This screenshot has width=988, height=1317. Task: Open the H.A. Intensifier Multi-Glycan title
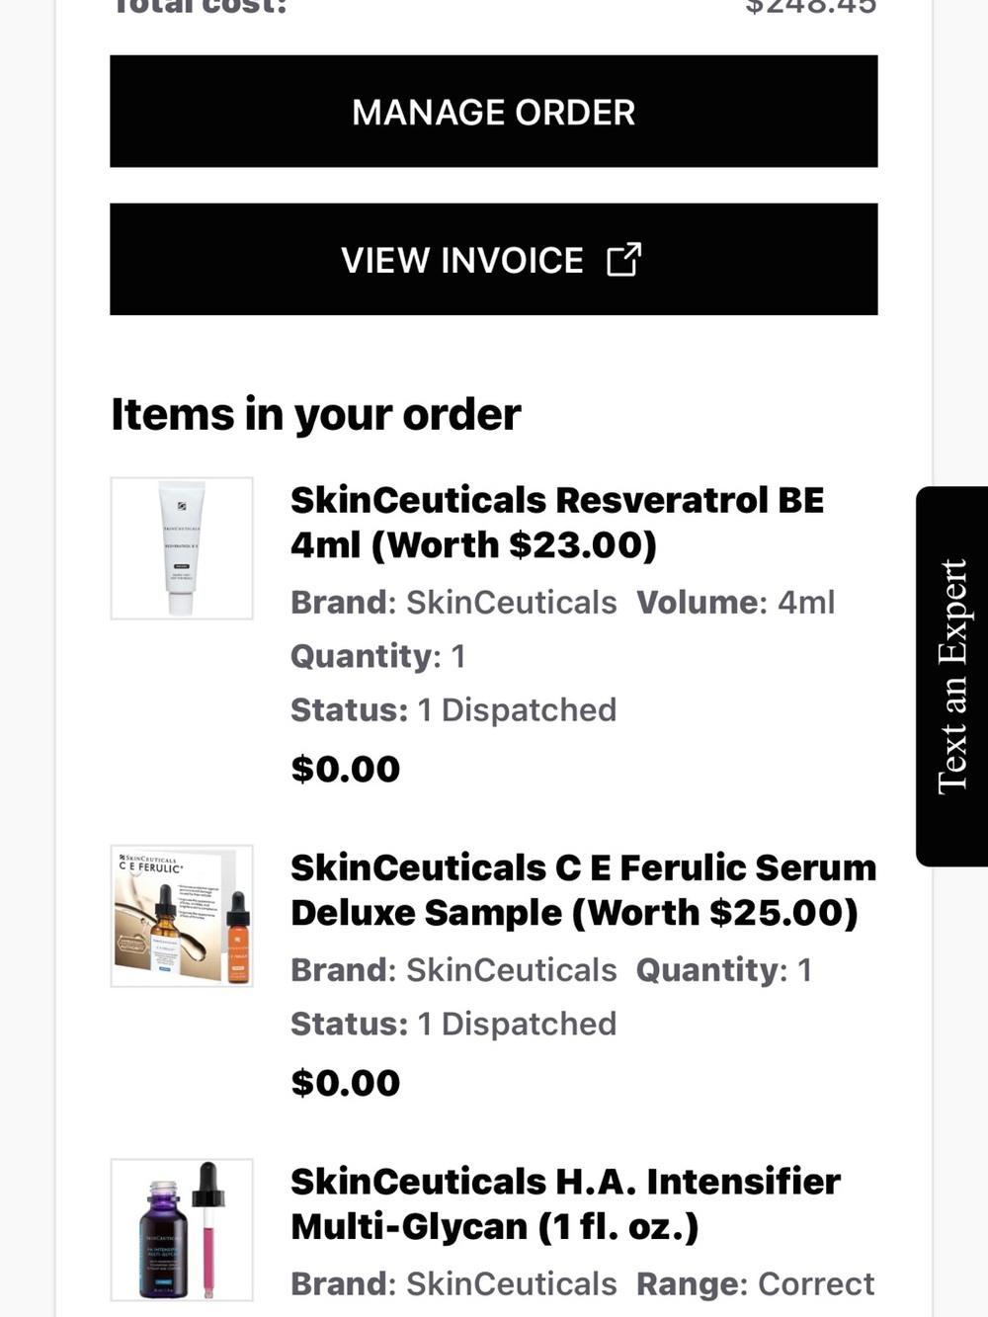click(x=565, y=1203)
